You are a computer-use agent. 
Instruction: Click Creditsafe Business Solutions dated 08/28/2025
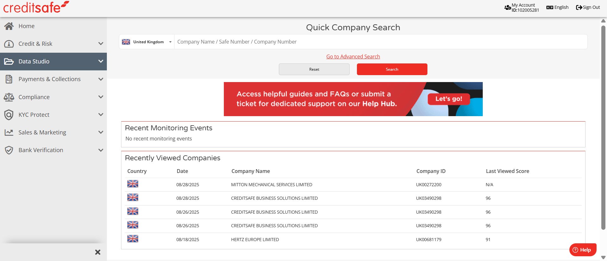274,198
